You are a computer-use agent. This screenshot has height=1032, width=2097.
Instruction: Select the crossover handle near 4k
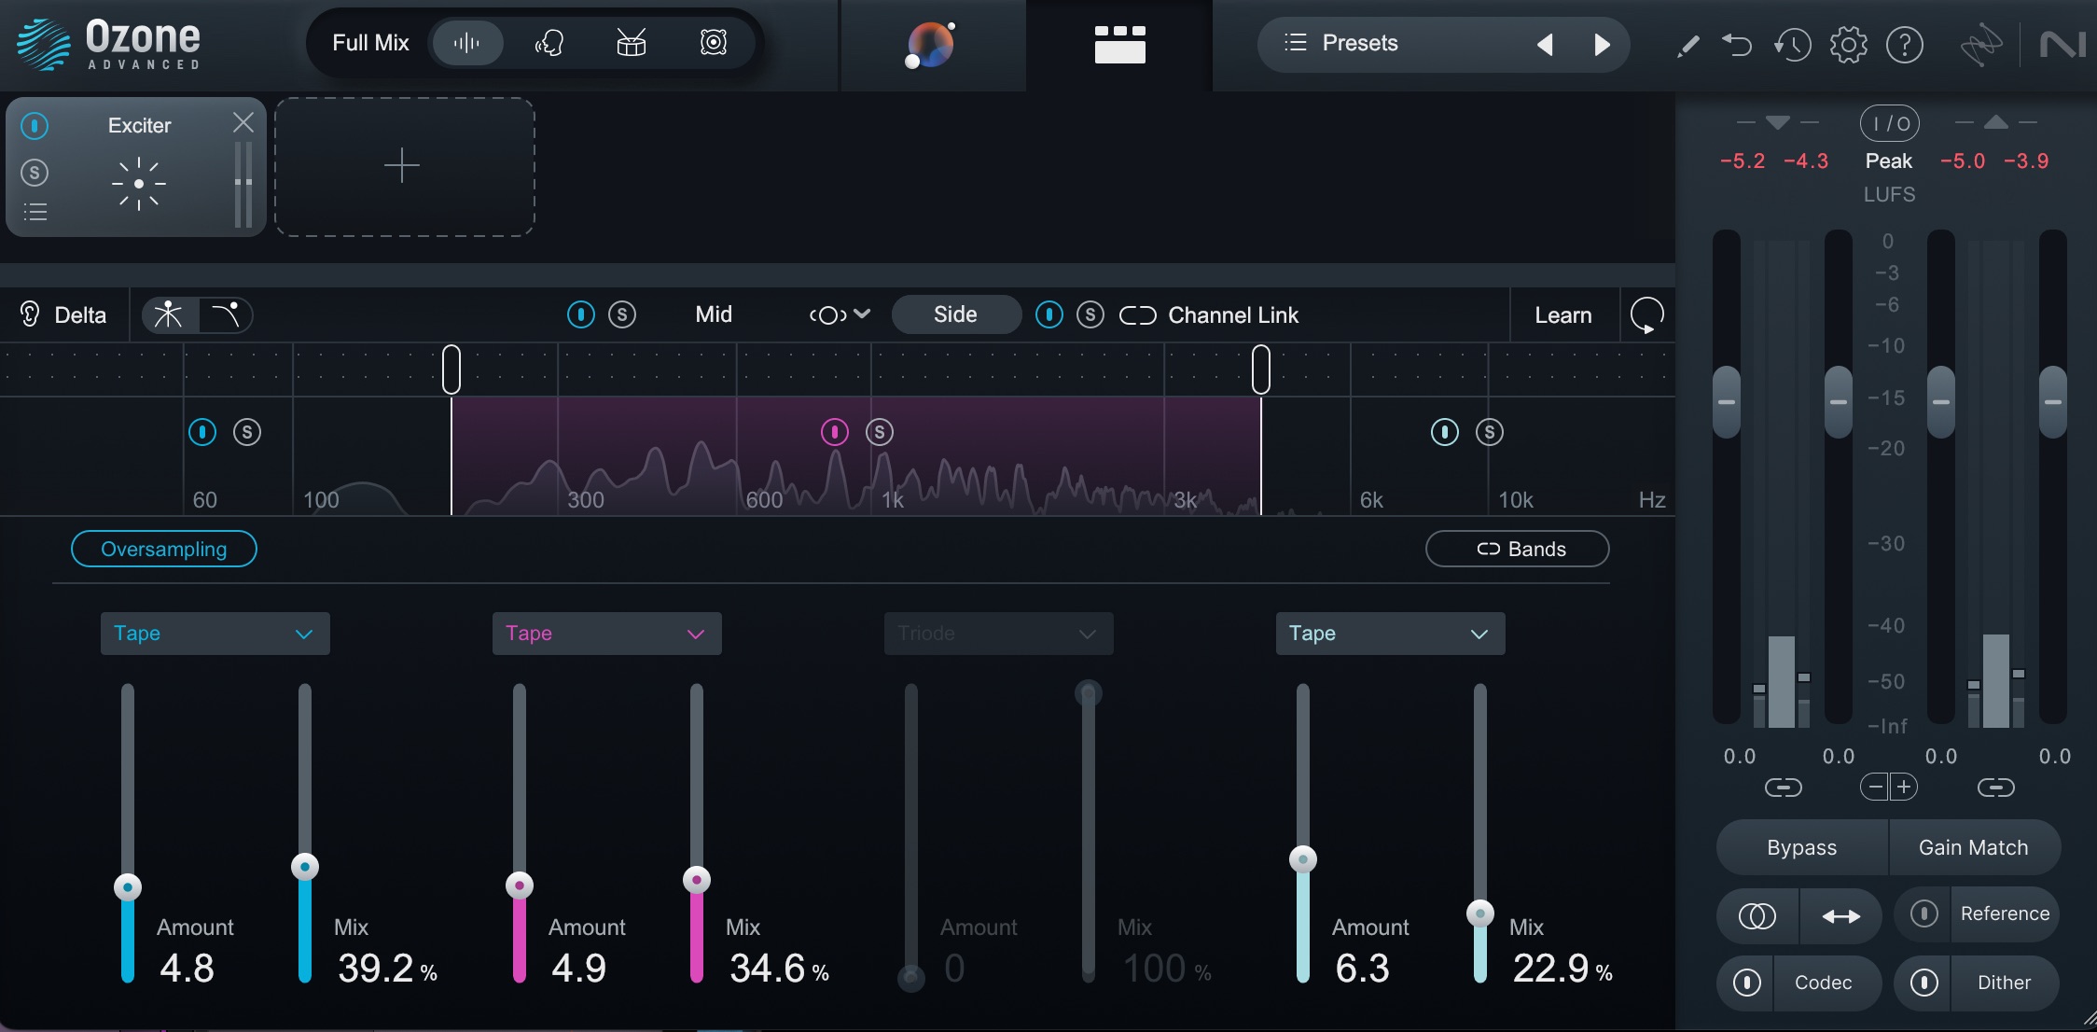[1261, 370]
